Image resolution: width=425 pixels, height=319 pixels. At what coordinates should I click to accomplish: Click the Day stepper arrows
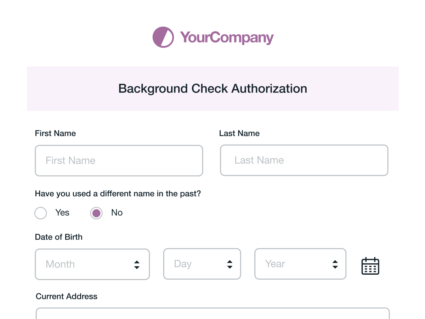point(229,264)
